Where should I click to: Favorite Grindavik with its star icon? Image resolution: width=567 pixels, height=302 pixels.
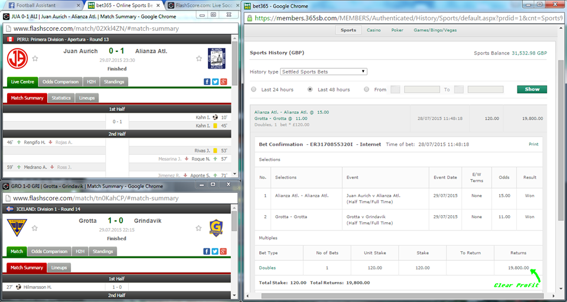pos(198,228)
